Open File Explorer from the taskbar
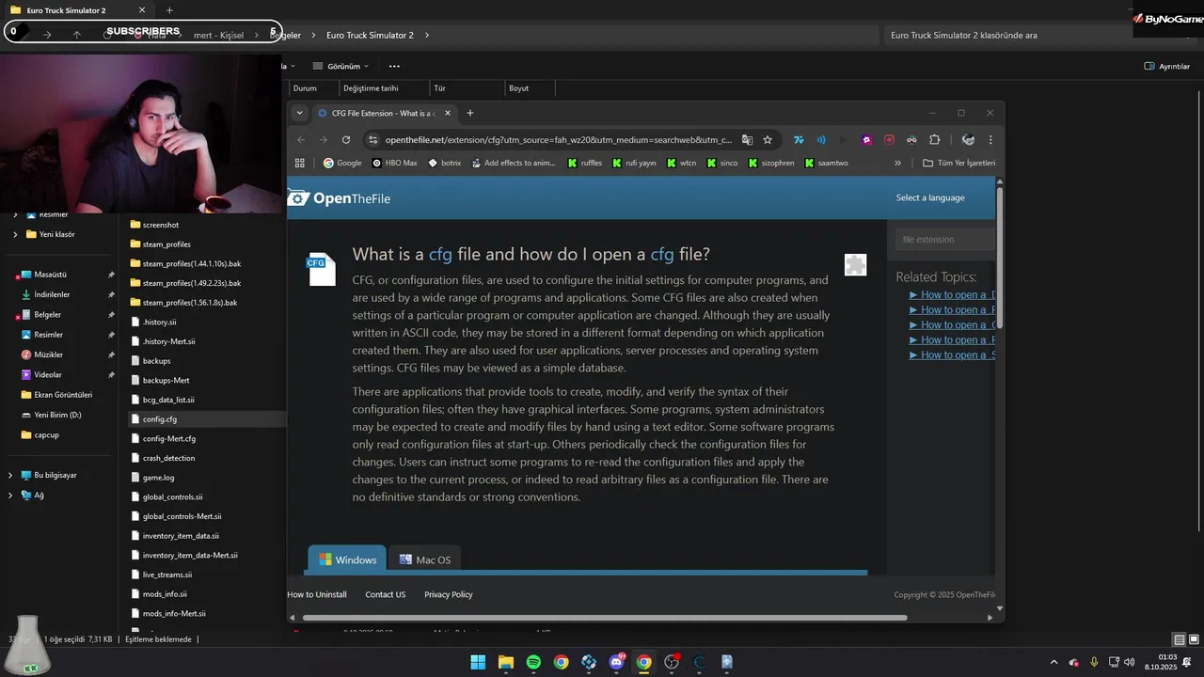The height and width of the screenshot is (677, 1204). click(x=506, y=662)
